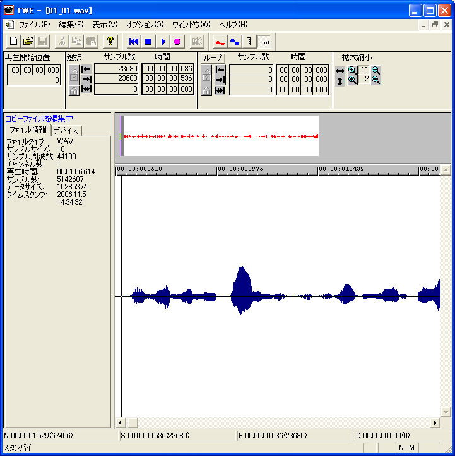455x456 pixels.
Task: Click the Copy toolbar icon
Action: coord(76,42)
